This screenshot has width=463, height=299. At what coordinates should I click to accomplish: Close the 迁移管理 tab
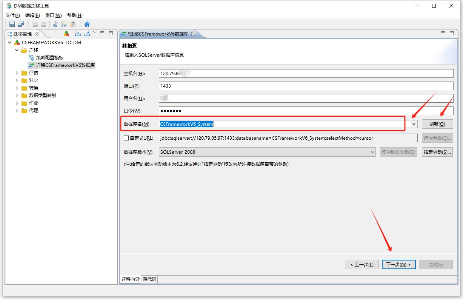[x=37, y=34]
